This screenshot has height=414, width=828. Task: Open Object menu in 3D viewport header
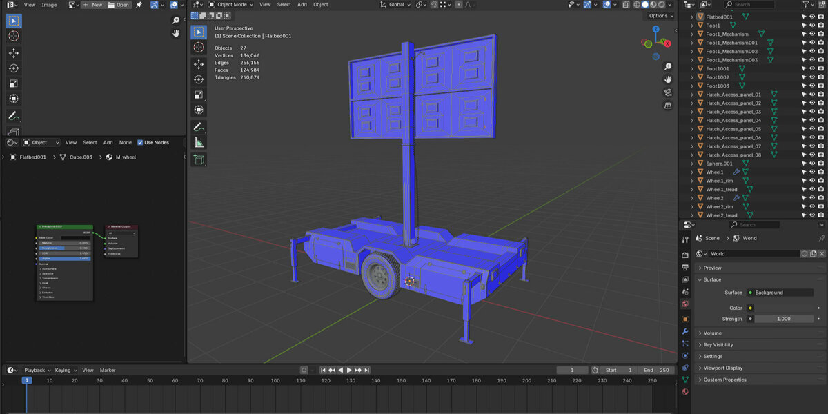pyautogui.click(x=321, y=4)
